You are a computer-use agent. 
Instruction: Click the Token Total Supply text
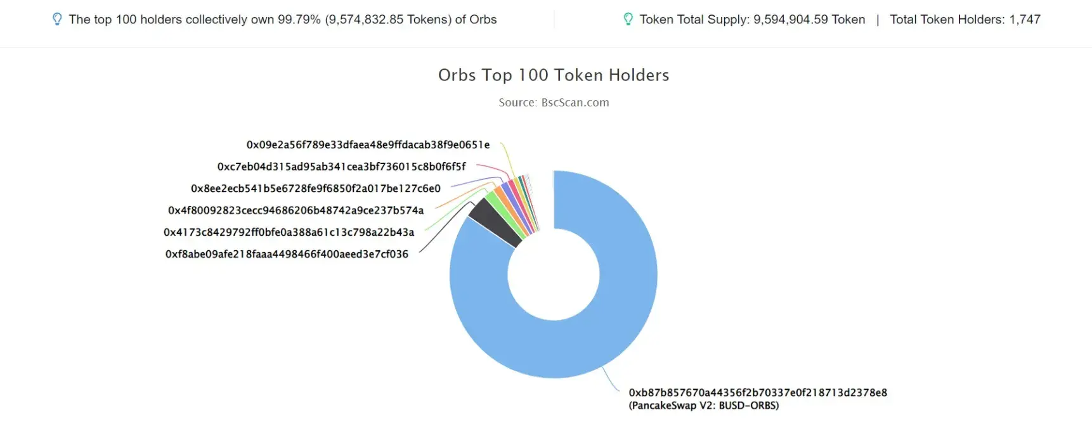(752, 20)
